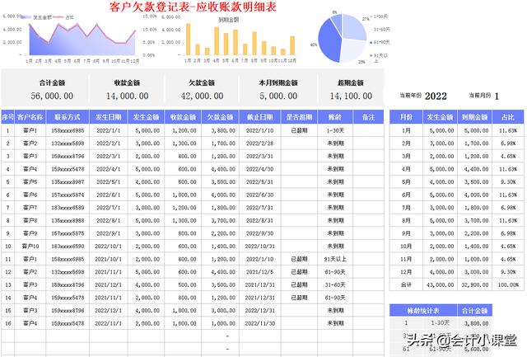Select phone cell 183xxxx6589

[x=68, y=208]
